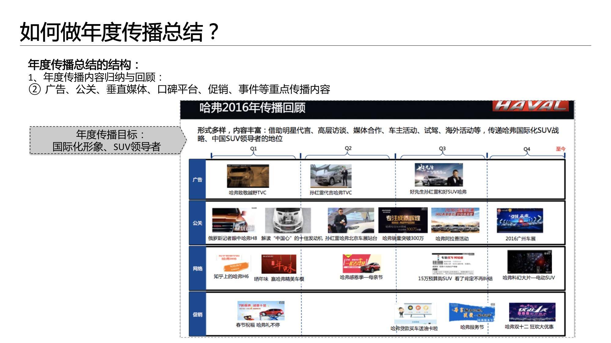Click the caption 哈弗科幻大片—电动SUV
The width and height of the screenshot is (611, 343).
click(x=529, y=277)
